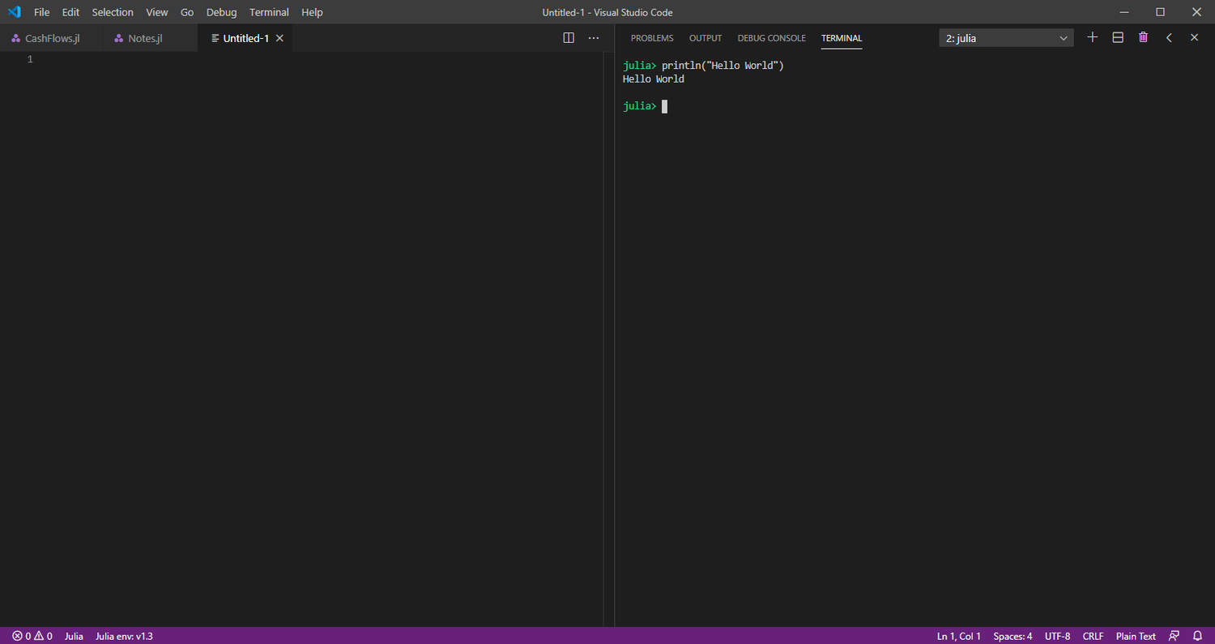Open the Go menu
The width and height of the screenshot is (1215, 644).
(x=187, y=12)
